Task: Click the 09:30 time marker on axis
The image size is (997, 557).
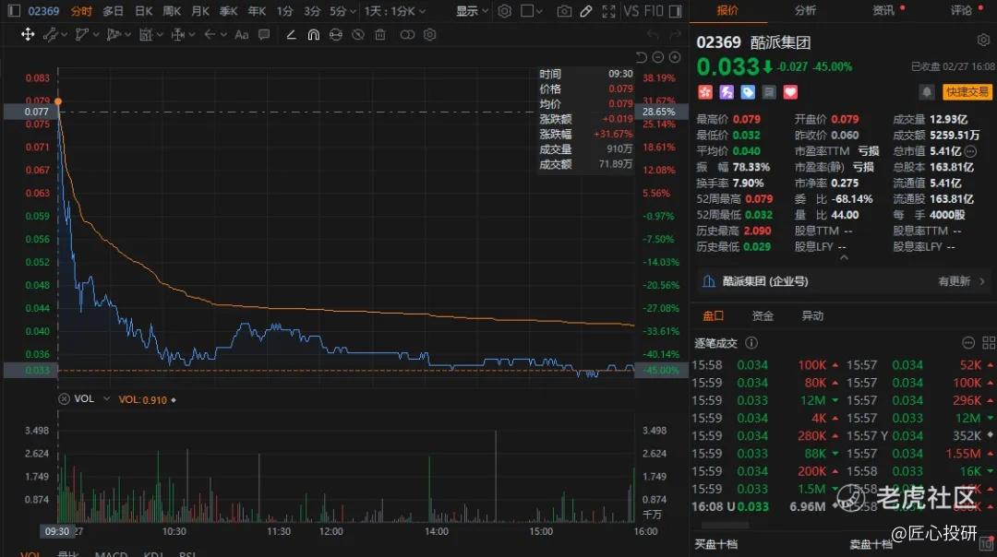Action: click(x=56, y=531)
